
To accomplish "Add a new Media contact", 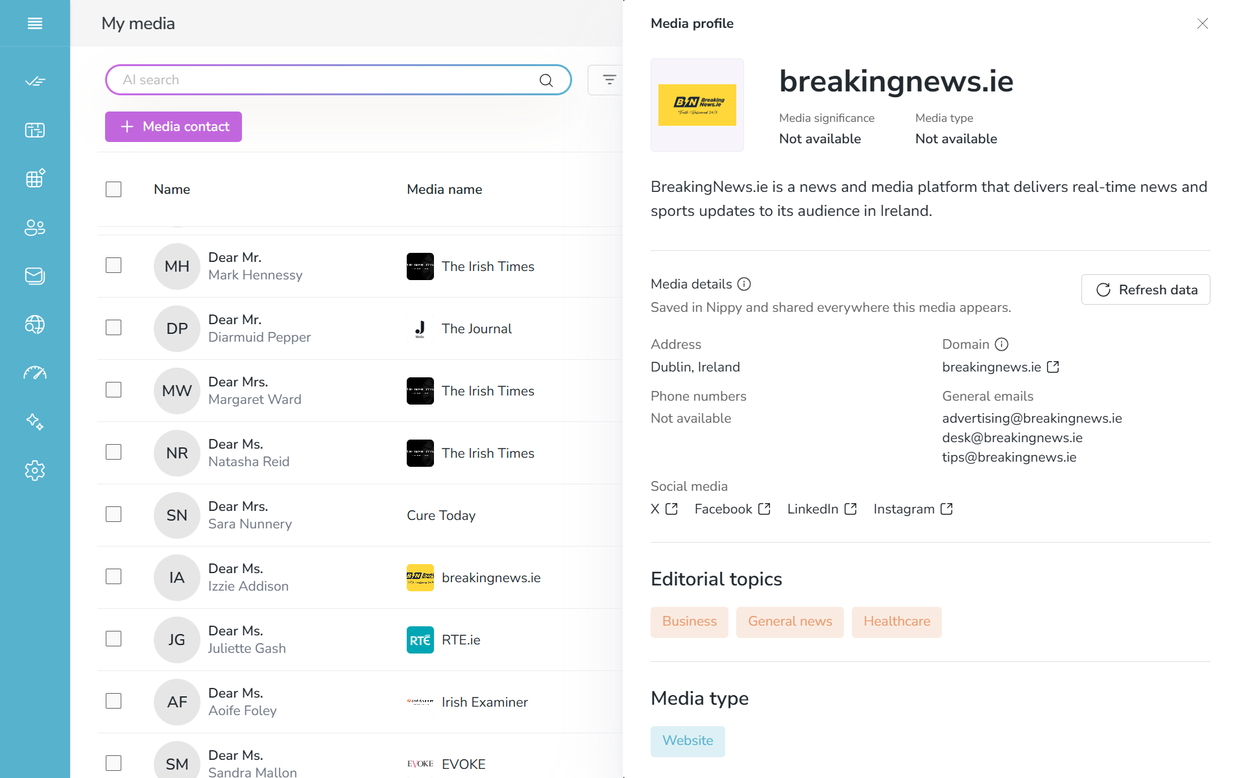I will [173, 126].
